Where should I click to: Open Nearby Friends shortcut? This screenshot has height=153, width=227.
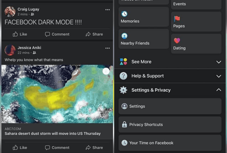pos(144,39)
